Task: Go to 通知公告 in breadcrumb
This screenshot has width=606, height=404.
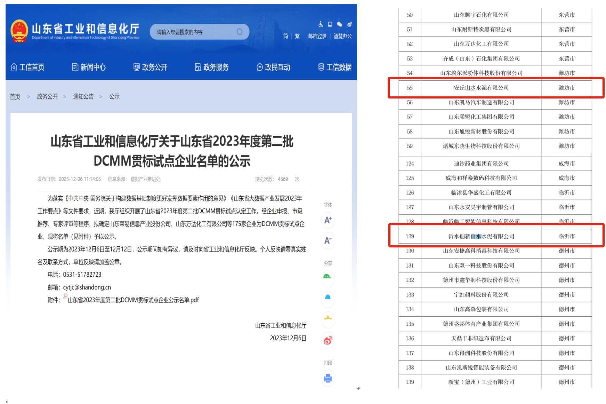Action: (x=83, y=97)
